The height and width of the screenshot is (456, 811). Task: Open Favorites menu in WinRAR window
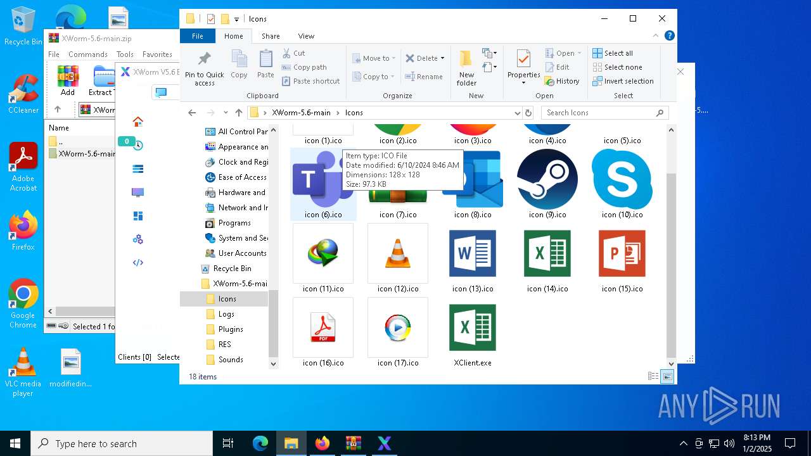coord(157,54)
